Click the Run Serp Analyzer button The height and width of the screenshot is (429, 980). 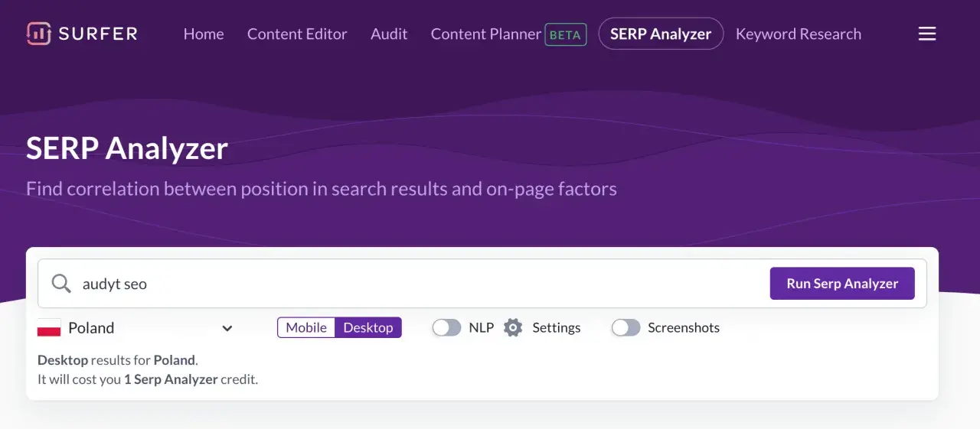pos(842,284)
